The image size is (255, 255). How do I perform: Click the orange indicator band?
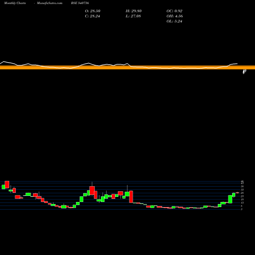point(127,67)
